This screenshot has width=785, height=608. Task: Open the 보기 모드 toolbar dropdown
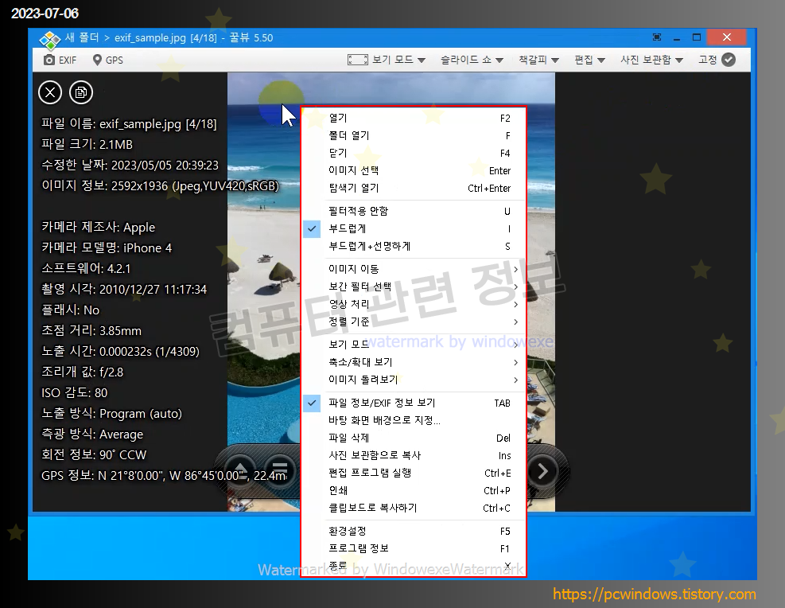[x=387, y=60]
